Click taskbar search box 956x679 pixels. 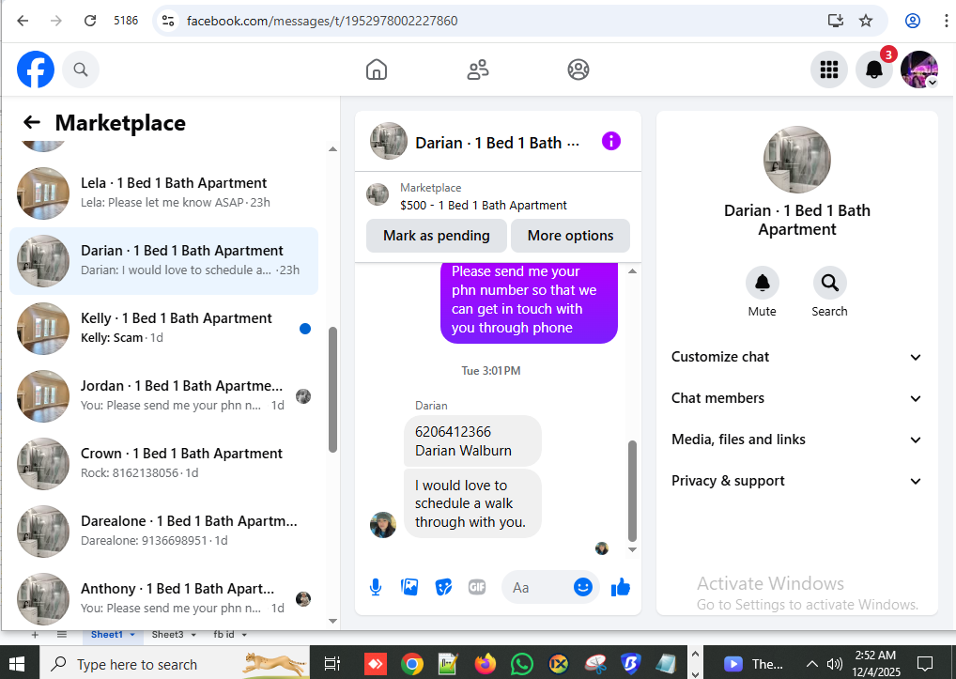coord(175,664)
